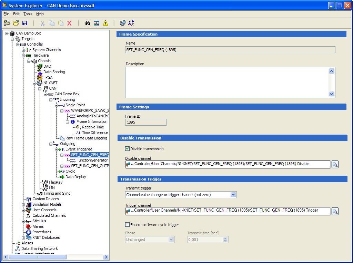Viewport: 353px width, 263px height.
Task: Click the Find binoculars toolbar icon
Action: tap(87, 23)
